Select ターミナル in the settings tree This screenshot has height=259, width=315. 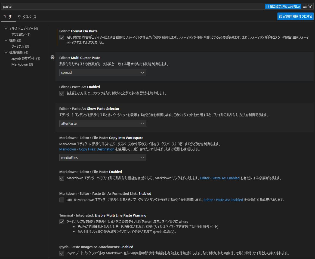(20, 47)
